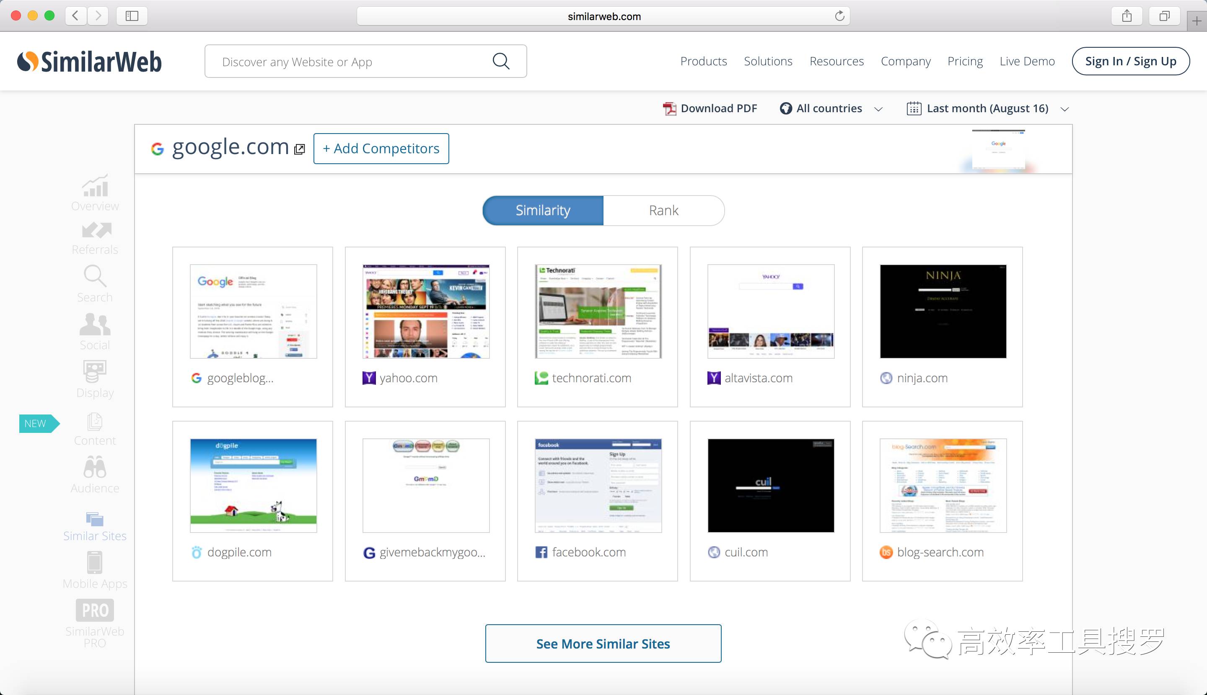This screenshot has height=695, width=1207.
Task: Click See More Similar Sites button
Action: pyautogui.click(x=603, y=644)
